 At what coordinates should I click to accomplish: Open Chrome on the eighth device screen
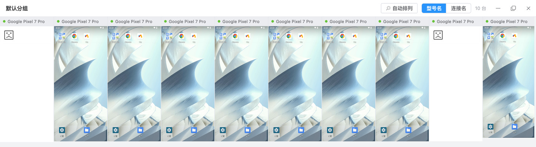pos(396,36)
